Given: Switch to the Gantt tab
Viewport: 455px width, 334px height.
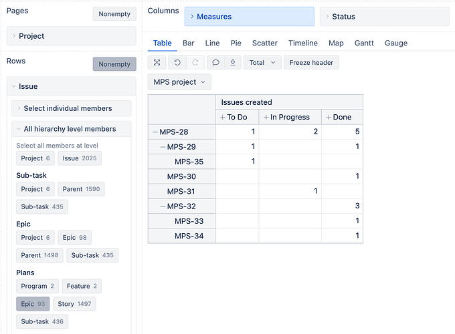Looking at the screenshot, I should tap(364, 43).
